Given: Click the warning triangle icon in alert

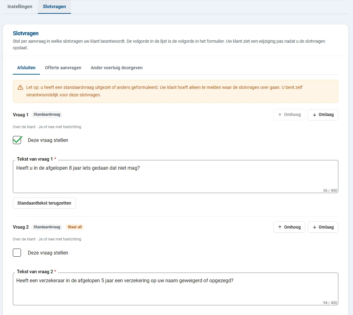Looking at the screenshot, I should pyautogui.click(x=20, y=87).
